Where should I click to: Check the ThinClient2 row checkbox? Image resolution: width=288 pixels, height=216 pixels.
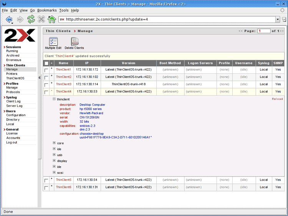click(46, 77)
